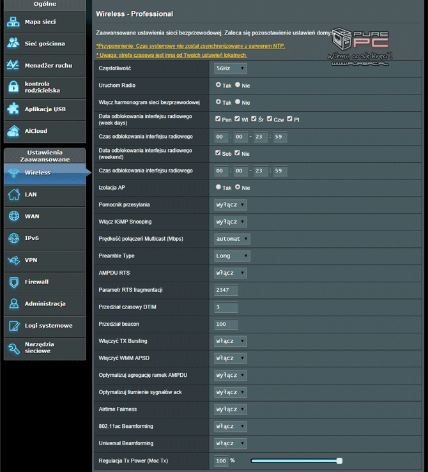Click the time zone warning link
428x472 pixels.
[x=172, y=55]
